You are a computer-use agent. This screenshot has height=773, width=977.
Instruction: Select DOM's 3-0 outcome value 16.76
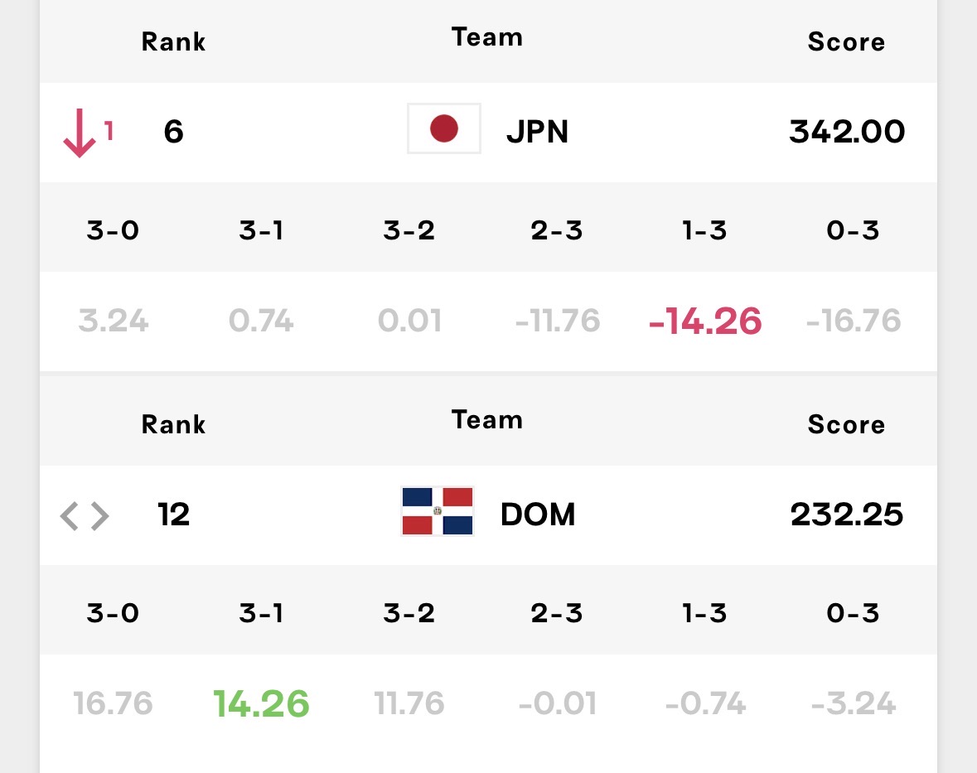[x=113, y=703]
